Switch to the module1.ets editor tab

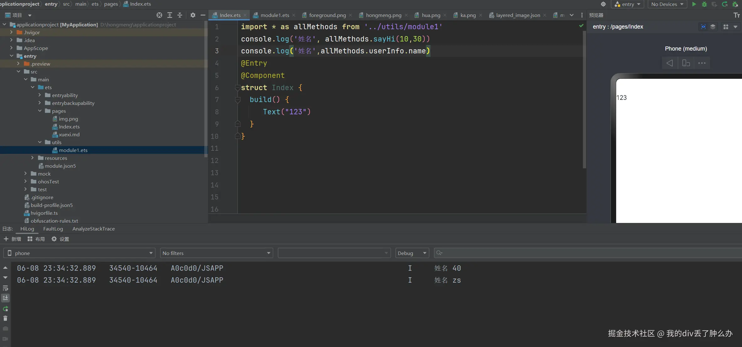tap(275, 15)
